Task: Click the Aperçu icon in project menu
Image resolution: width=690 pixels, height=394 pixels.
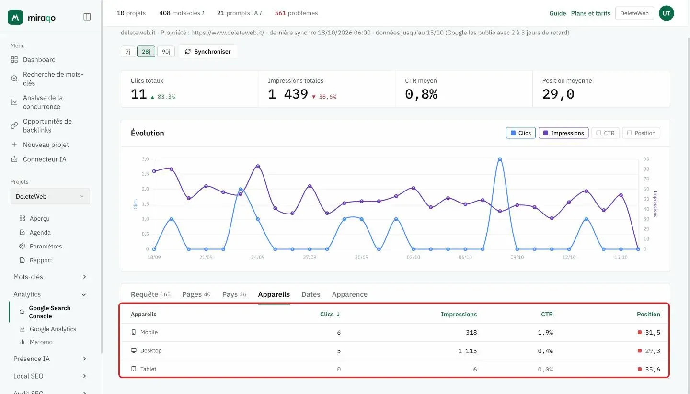Action: pyautogui.click(x=22, y=218)
